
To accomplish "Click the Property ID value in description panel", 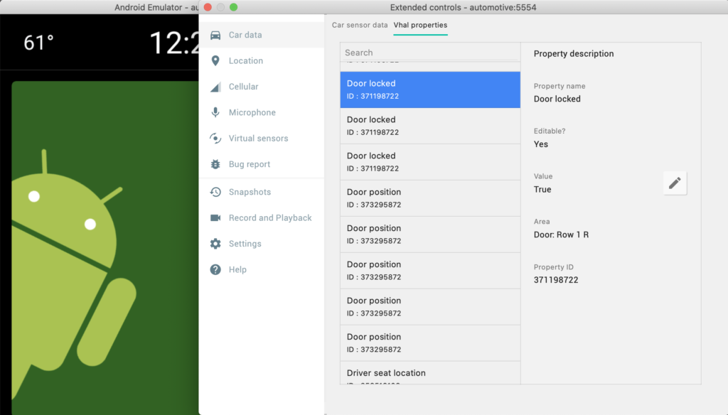I will coord(556,280).
